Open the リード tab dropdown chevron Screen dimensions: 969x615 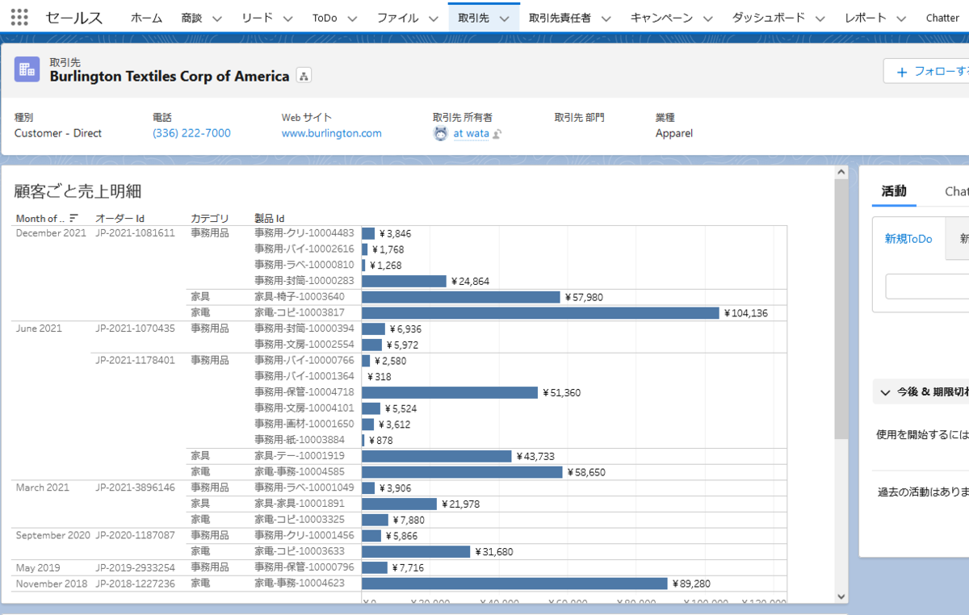click(x=288, y=18)
